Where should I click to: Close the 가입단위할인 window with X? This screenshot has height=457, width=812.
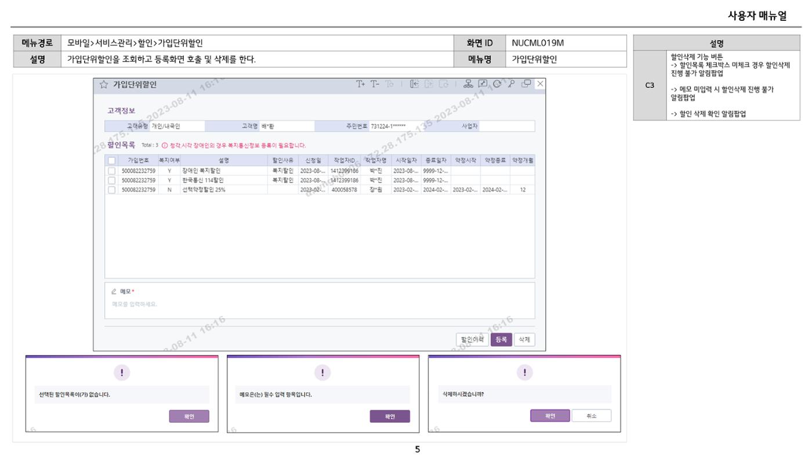540,84
